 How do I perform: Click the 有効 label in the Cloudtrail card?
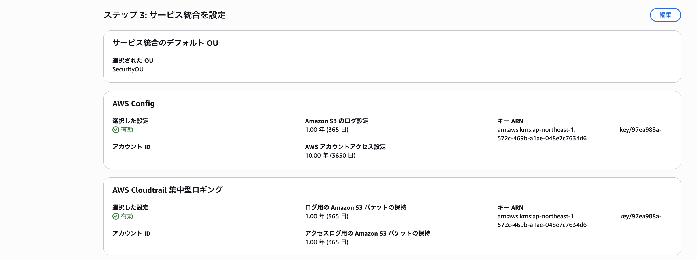pos(127,216)
